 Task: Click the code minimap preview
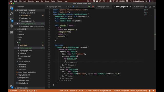(x=148, y=12)
